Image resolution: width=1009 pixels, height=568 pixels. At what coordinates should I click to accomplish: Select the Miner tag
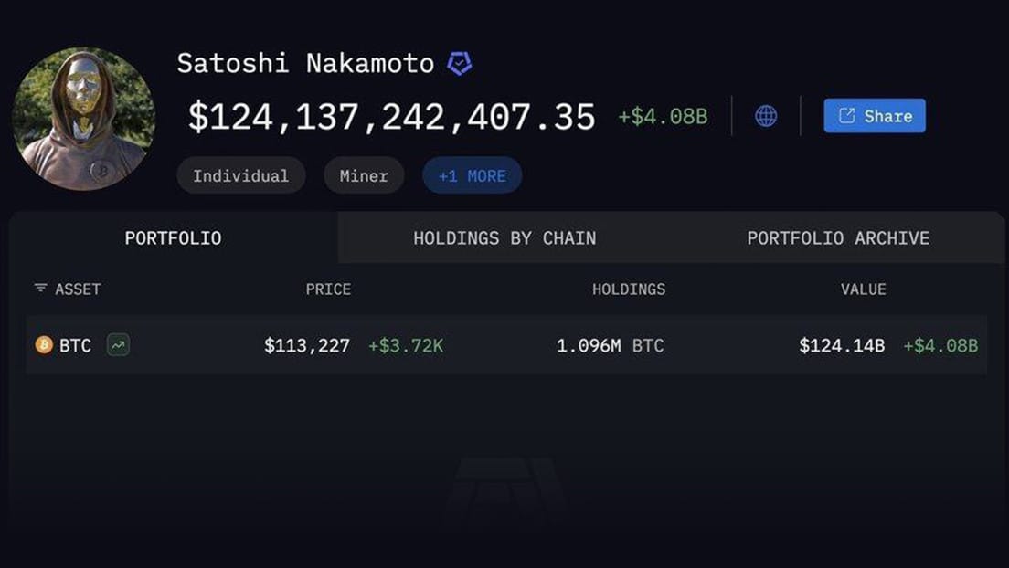(x=364, y=176)
